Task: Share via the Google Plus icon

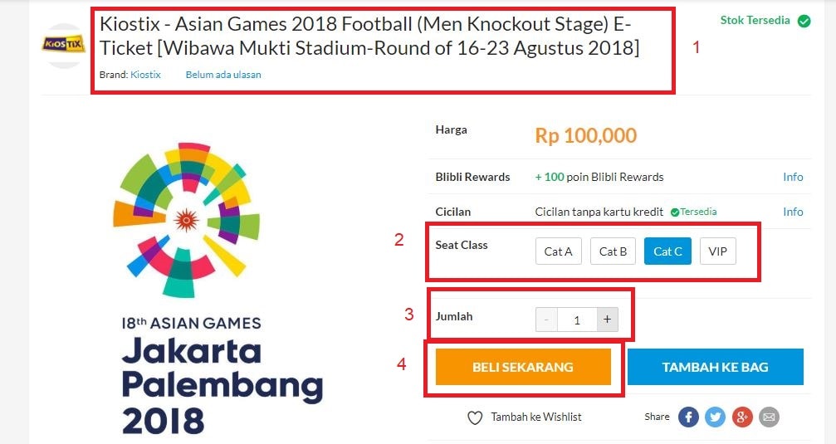Action: tap(741, 417)
